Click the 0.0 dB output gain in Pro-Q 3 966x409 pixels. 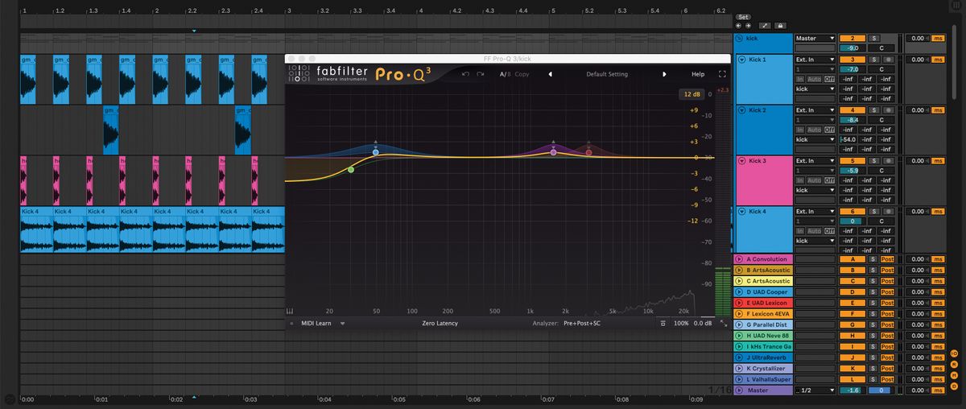pos(704,323)
